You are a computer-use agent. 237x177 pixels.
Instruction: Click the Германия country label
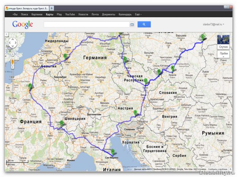[x=95, y=57]
